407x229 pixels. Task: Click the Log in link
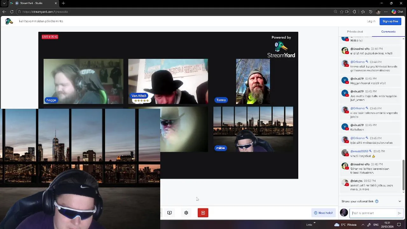pyautogui.click(x=371, y=21)
